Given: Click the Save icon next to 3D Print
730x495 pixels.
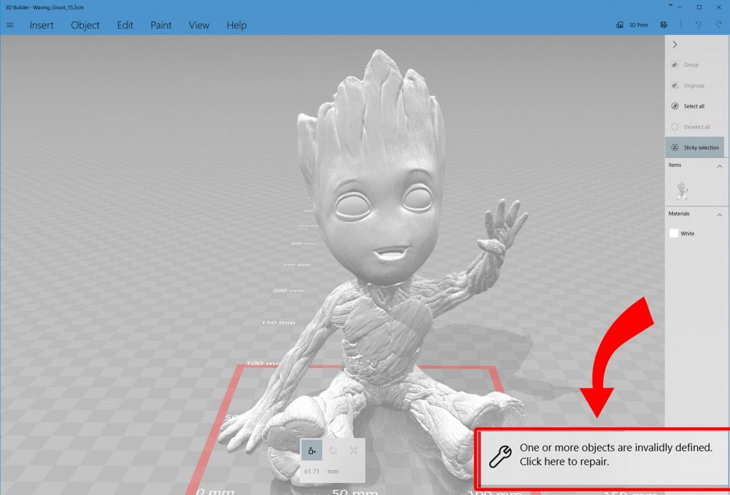Looking at the screenshot, I should click(x=664, y=24).
